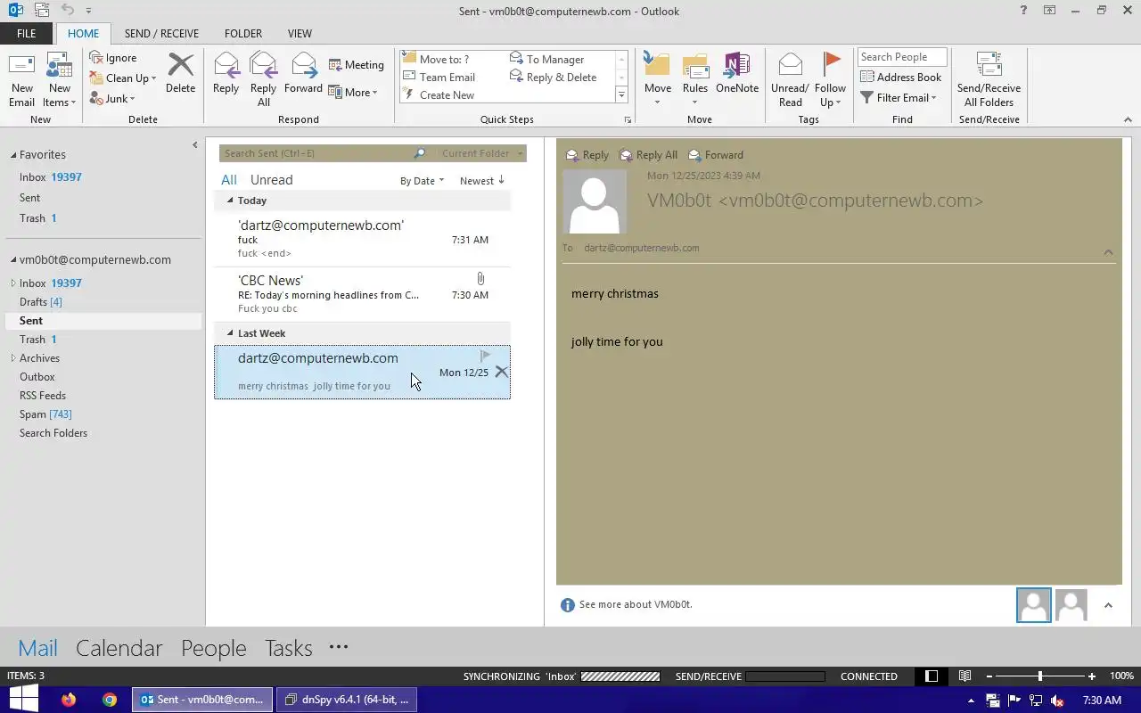
Task: Reply with a Meeting
Action: click(x=356, y=64)
